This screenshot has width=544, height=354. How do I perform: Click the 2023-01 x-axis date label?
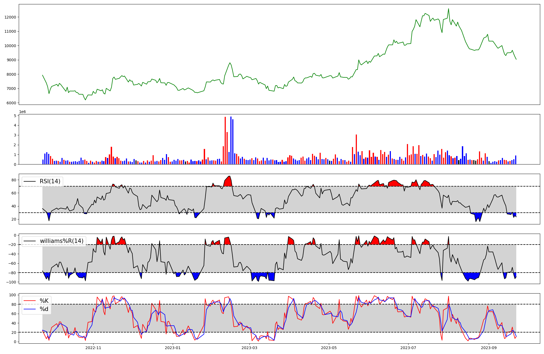tap(173, 348)
